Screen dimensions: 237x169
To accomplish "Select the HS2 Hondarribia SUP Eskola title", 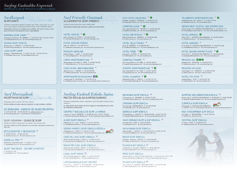I will [198, 112].
